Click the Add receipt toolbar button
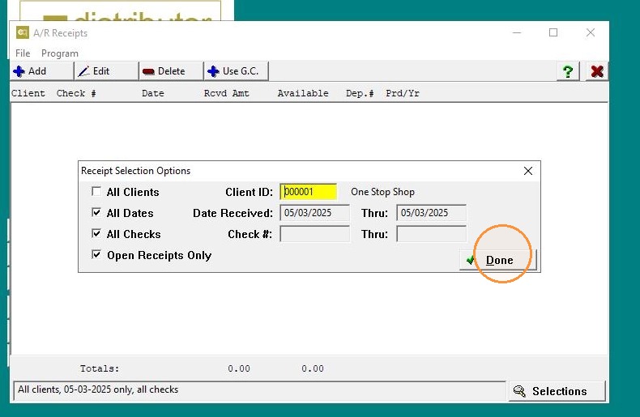 41,71
